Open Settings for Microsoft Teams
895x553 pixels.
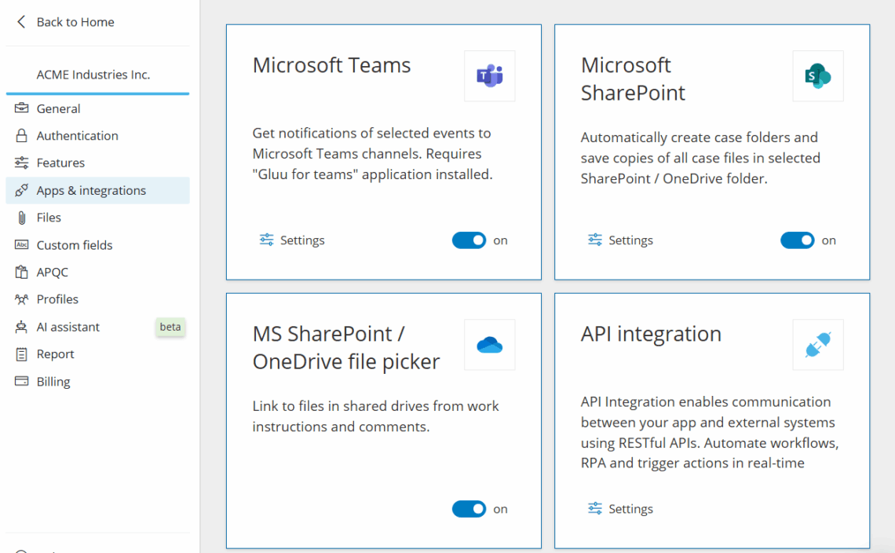click(x=292, y=240)
